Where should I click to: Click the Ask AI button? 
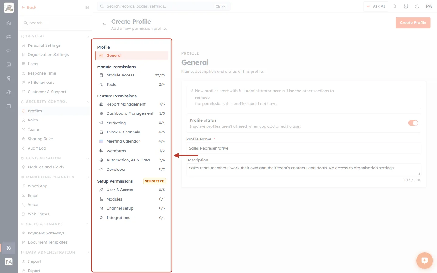click(376, 6)
